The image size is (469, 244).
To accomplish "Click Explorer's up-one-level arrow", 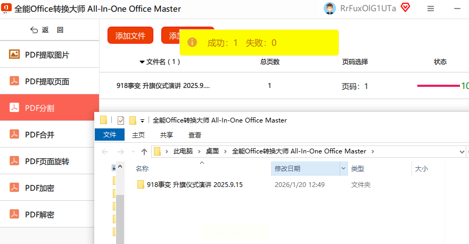I will point(144,151).
